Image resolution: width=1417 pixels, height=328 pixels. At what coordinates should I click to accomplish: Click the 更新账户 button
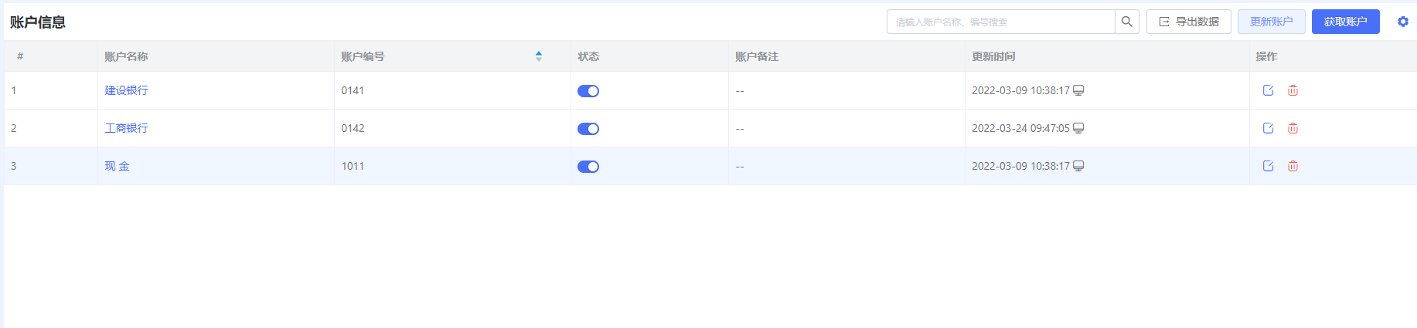(x=1272, y=22)
